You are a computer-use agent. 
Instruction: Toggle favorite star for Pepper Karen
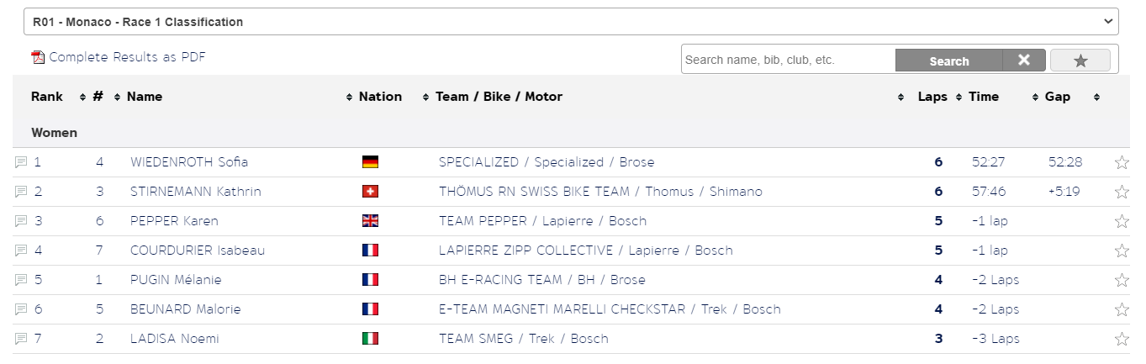coord(1121,222)
